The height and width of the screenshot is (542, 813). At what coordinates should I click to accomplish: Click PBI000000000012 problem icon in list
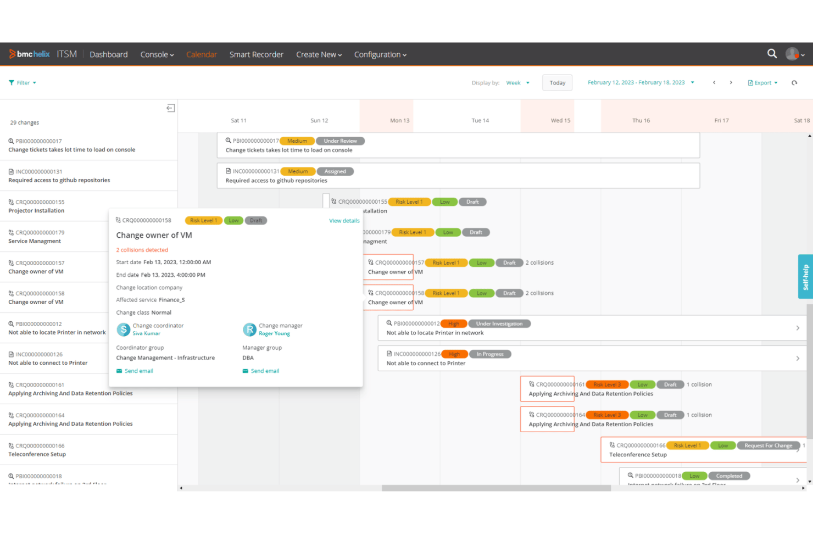[11, 324]
